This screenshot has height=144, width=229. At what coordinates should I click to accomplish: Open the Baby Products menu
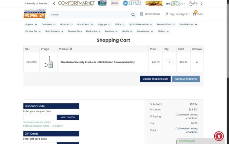pyautogui.click(x=54, y=31)
